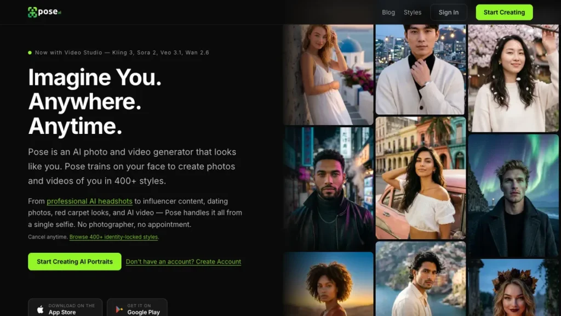The image size is (561, 316).
Task: Click the Pose logo icon
Action: (x=32, y=12)
